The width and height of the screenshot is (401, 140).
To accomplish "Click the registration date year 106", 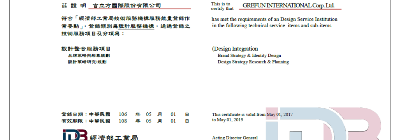I will (x=123, y=114).
